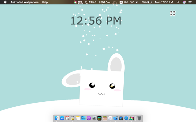Open the 04 30 clock app in the Dock
Viewport: 196px width, 122px height.
tap(100, 118)
